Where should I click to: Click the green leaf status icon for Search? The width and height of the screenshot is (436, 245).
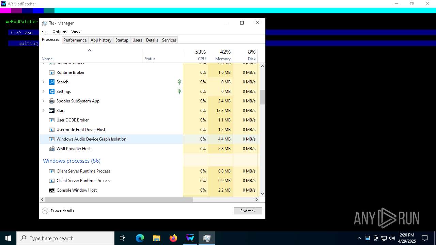point(179,82)
